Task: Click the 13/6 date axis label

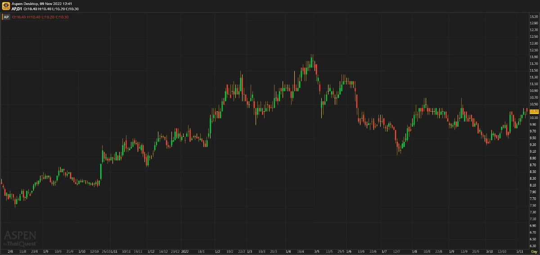Action: point(360,251)
